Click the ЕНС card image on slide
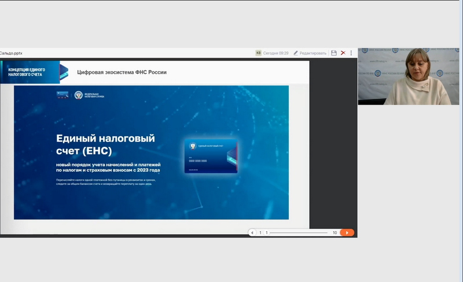This screenshot has width=463, height=282. point(211,157)
